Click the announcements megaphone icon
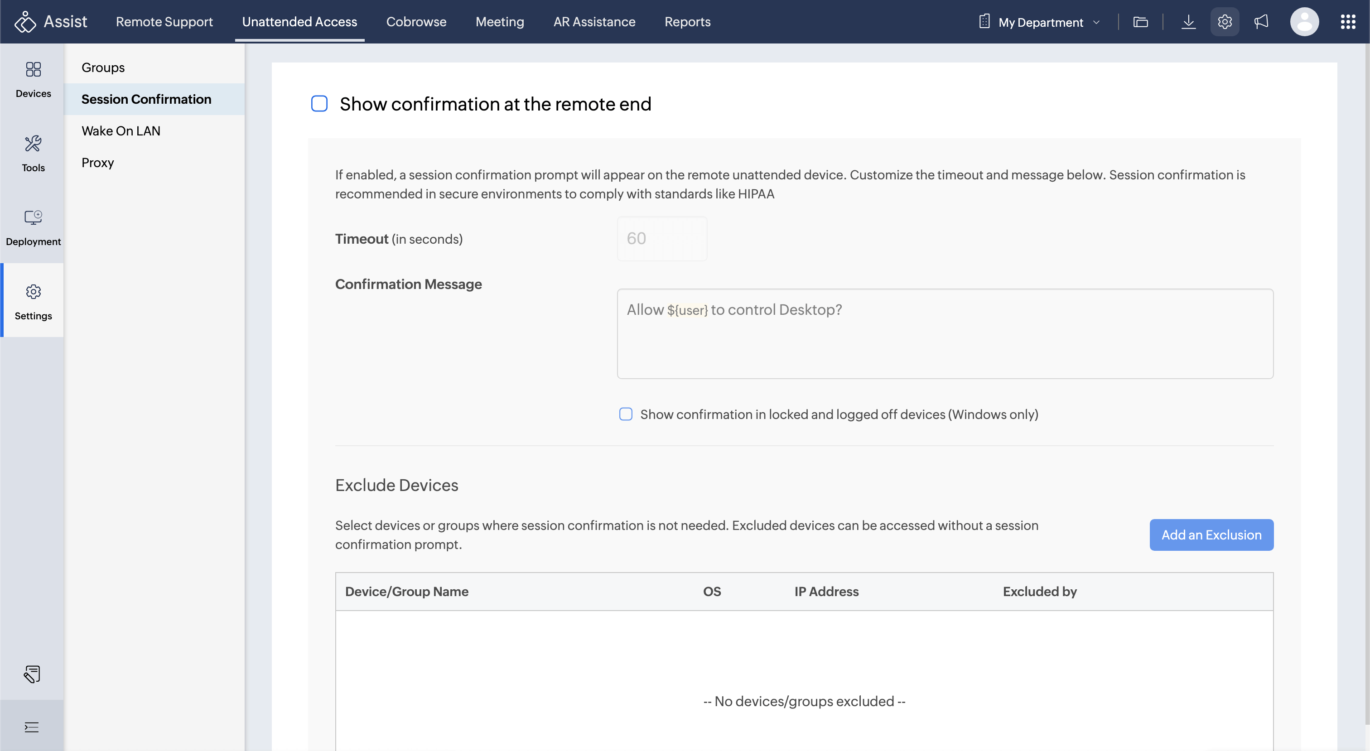This screenshot has width=1370, height=751. tap(1261, 22)
